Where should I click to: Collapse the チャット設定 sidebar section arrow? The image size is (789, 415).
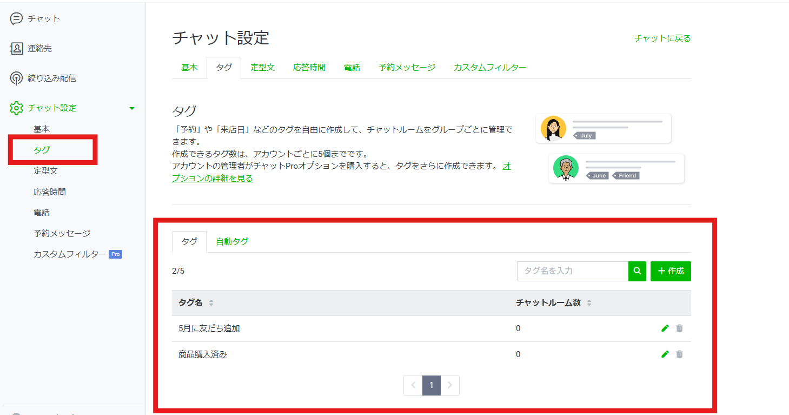[x=132, y=108]
